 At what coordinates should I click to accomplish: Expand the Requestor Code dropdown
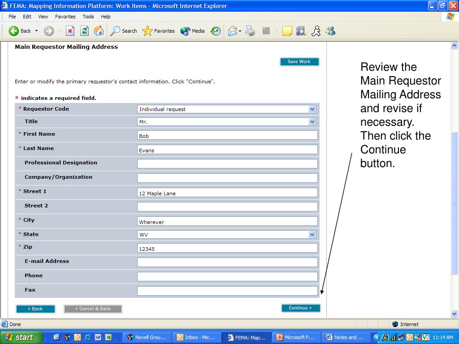(x=312, y=109)
